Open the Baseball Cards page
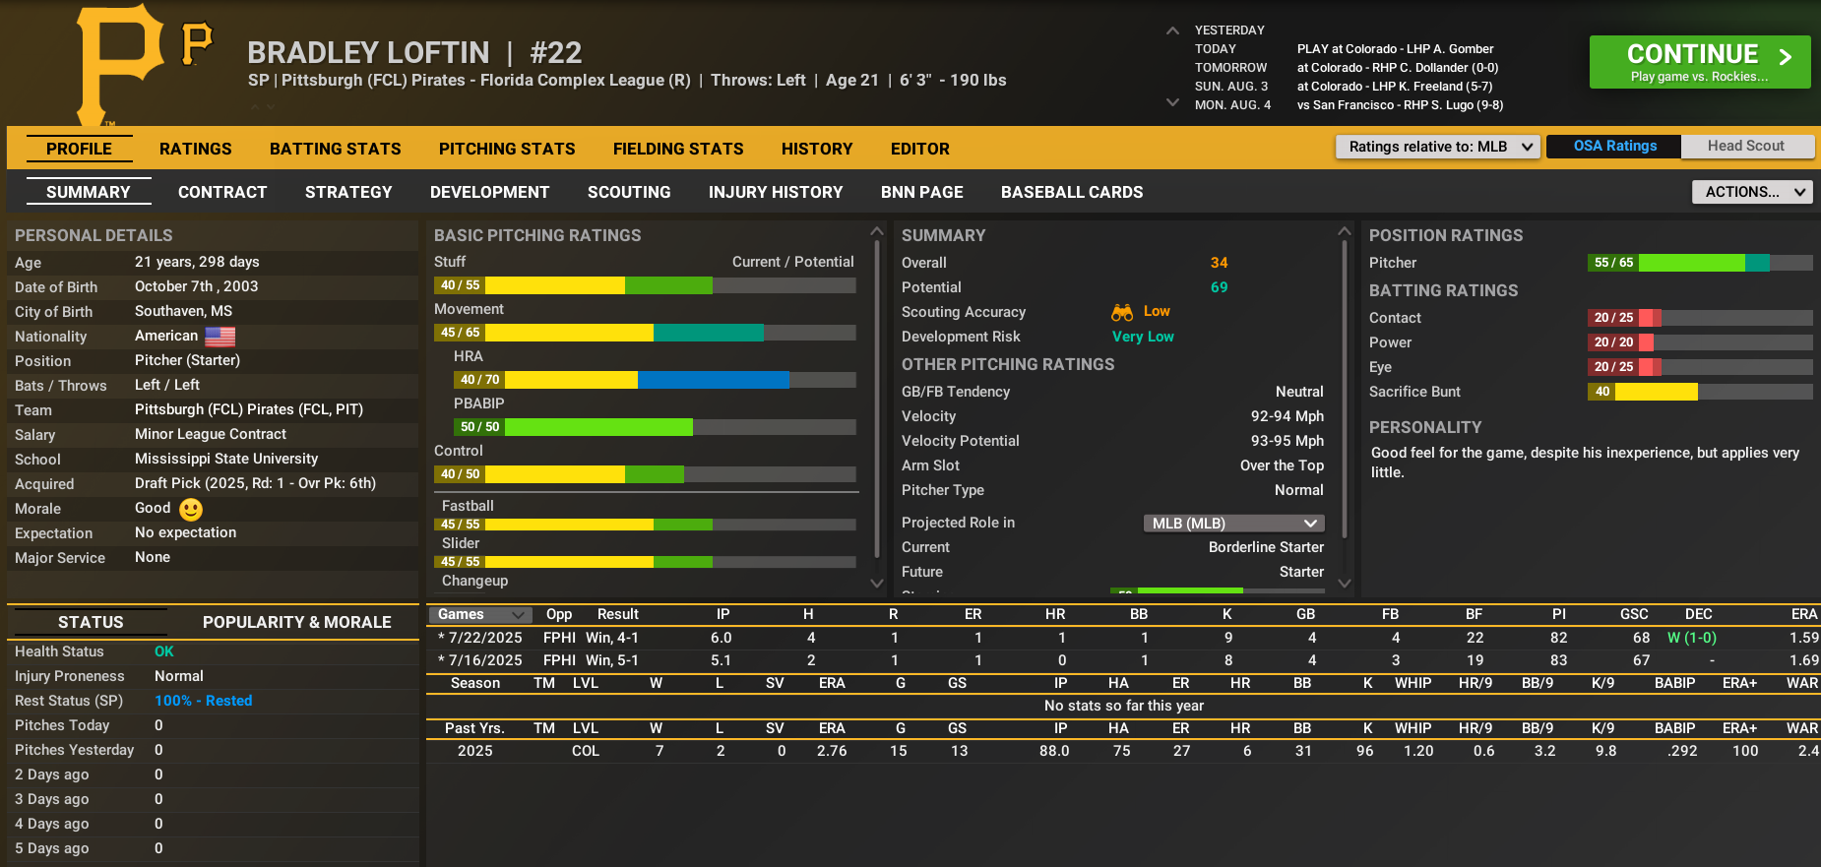Image resolution: width=1821 pixels, height=867 pixels. point(1072,192)
